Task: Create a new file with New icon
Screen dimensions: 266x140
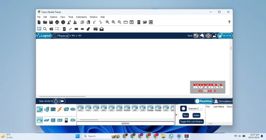Action: pos(39,22)
